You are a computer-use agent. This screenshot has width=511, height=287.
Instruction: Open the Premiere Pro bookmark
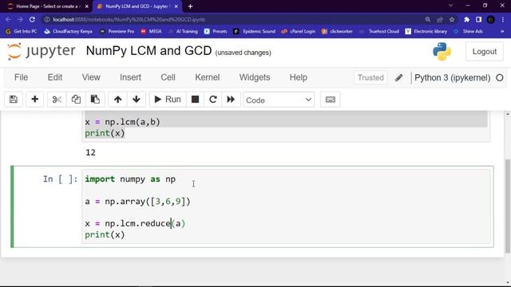[x=117, y=31]
